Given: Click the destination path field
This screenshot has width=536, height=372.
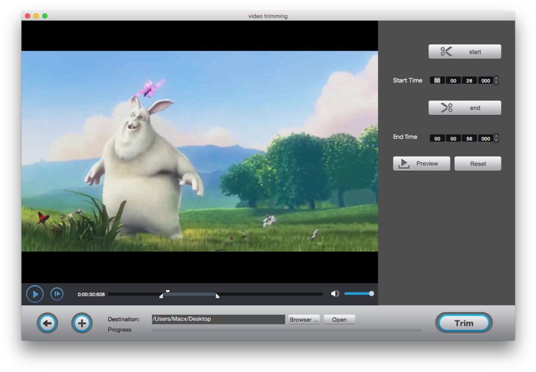Looking at the screenshot, I should [218, 319].
